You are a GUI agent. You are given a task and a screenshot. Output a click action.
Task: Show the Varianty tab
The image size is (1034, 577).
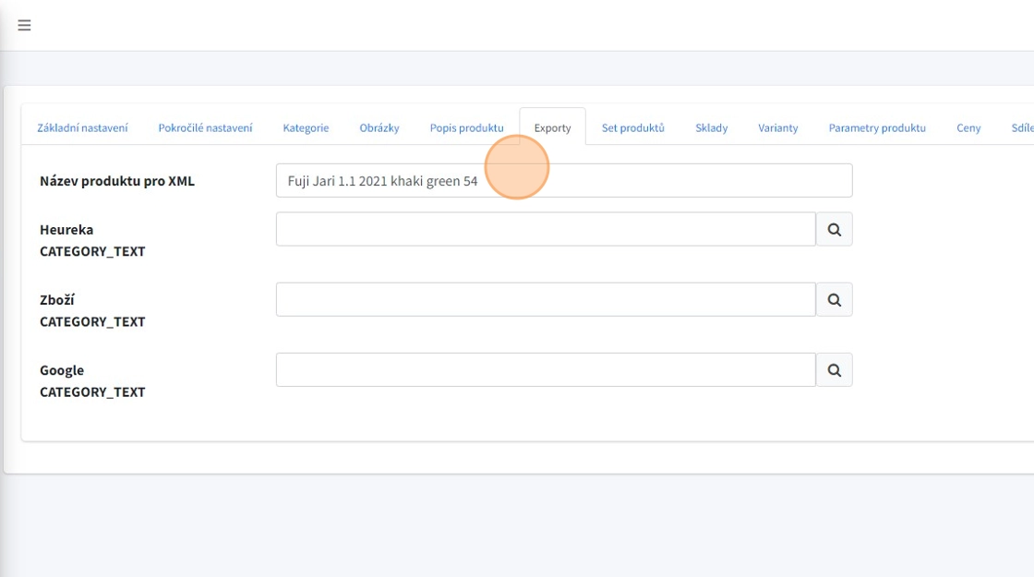click(777, 127)
